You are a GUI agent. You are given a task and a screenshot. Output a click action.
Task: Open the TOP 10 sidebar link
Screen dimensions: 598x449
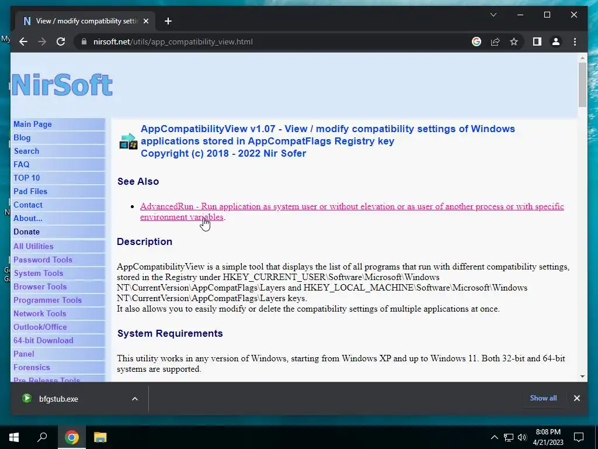click(26, 178)
